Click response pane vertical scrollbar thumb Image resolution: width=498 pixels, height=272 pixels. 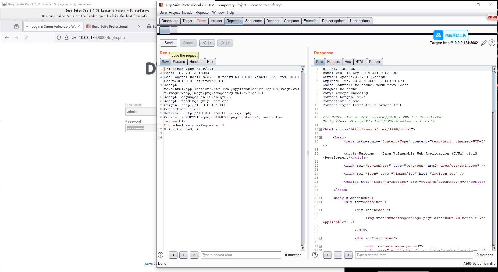pyautogui.click(x=494, y=92)
